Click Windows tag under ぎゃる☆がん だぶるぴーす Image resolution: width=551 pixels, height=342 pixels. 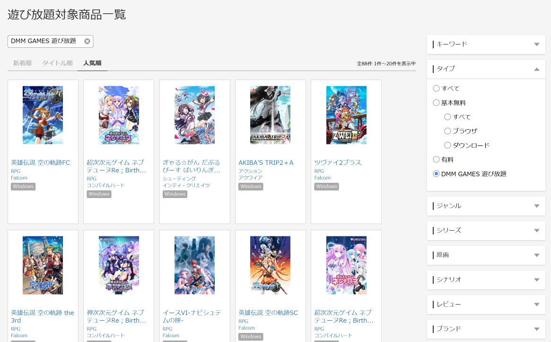175,194
